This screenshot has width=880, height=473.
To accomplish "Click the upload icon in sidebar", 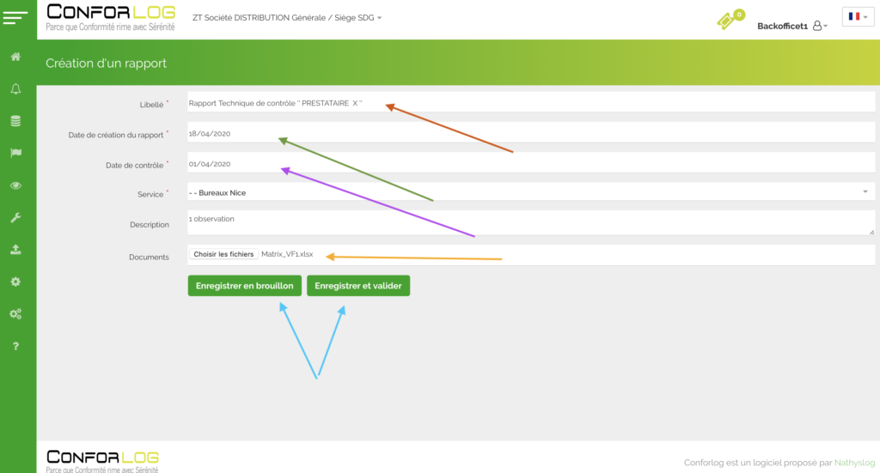I will coord(15,250).
